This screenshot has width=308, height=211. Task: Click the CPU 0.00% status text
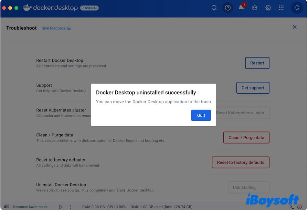click(x=117, y=207)
